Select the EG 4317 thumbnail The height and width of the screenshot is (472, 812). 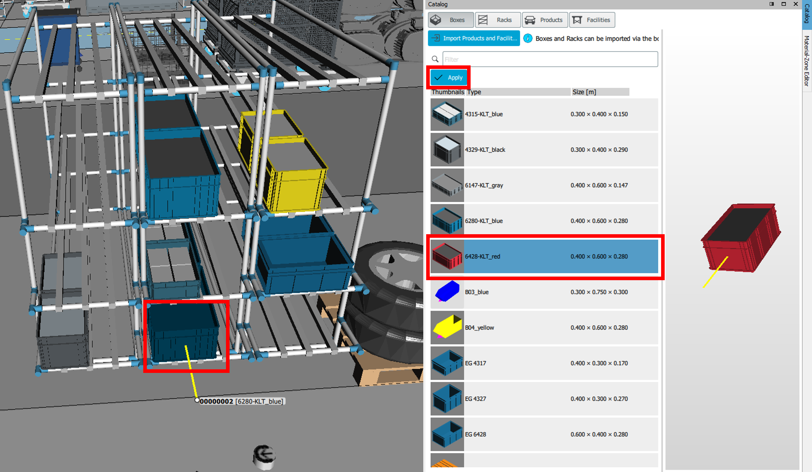tap(447, 363)
